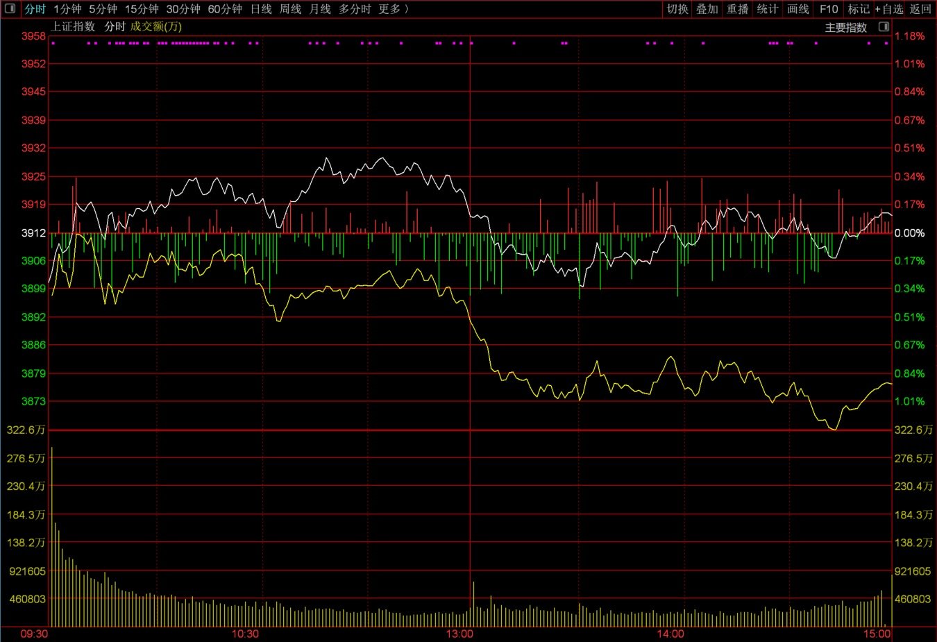Switch to the 30分钟 period

pyautogui.click(x=183, y=9)
